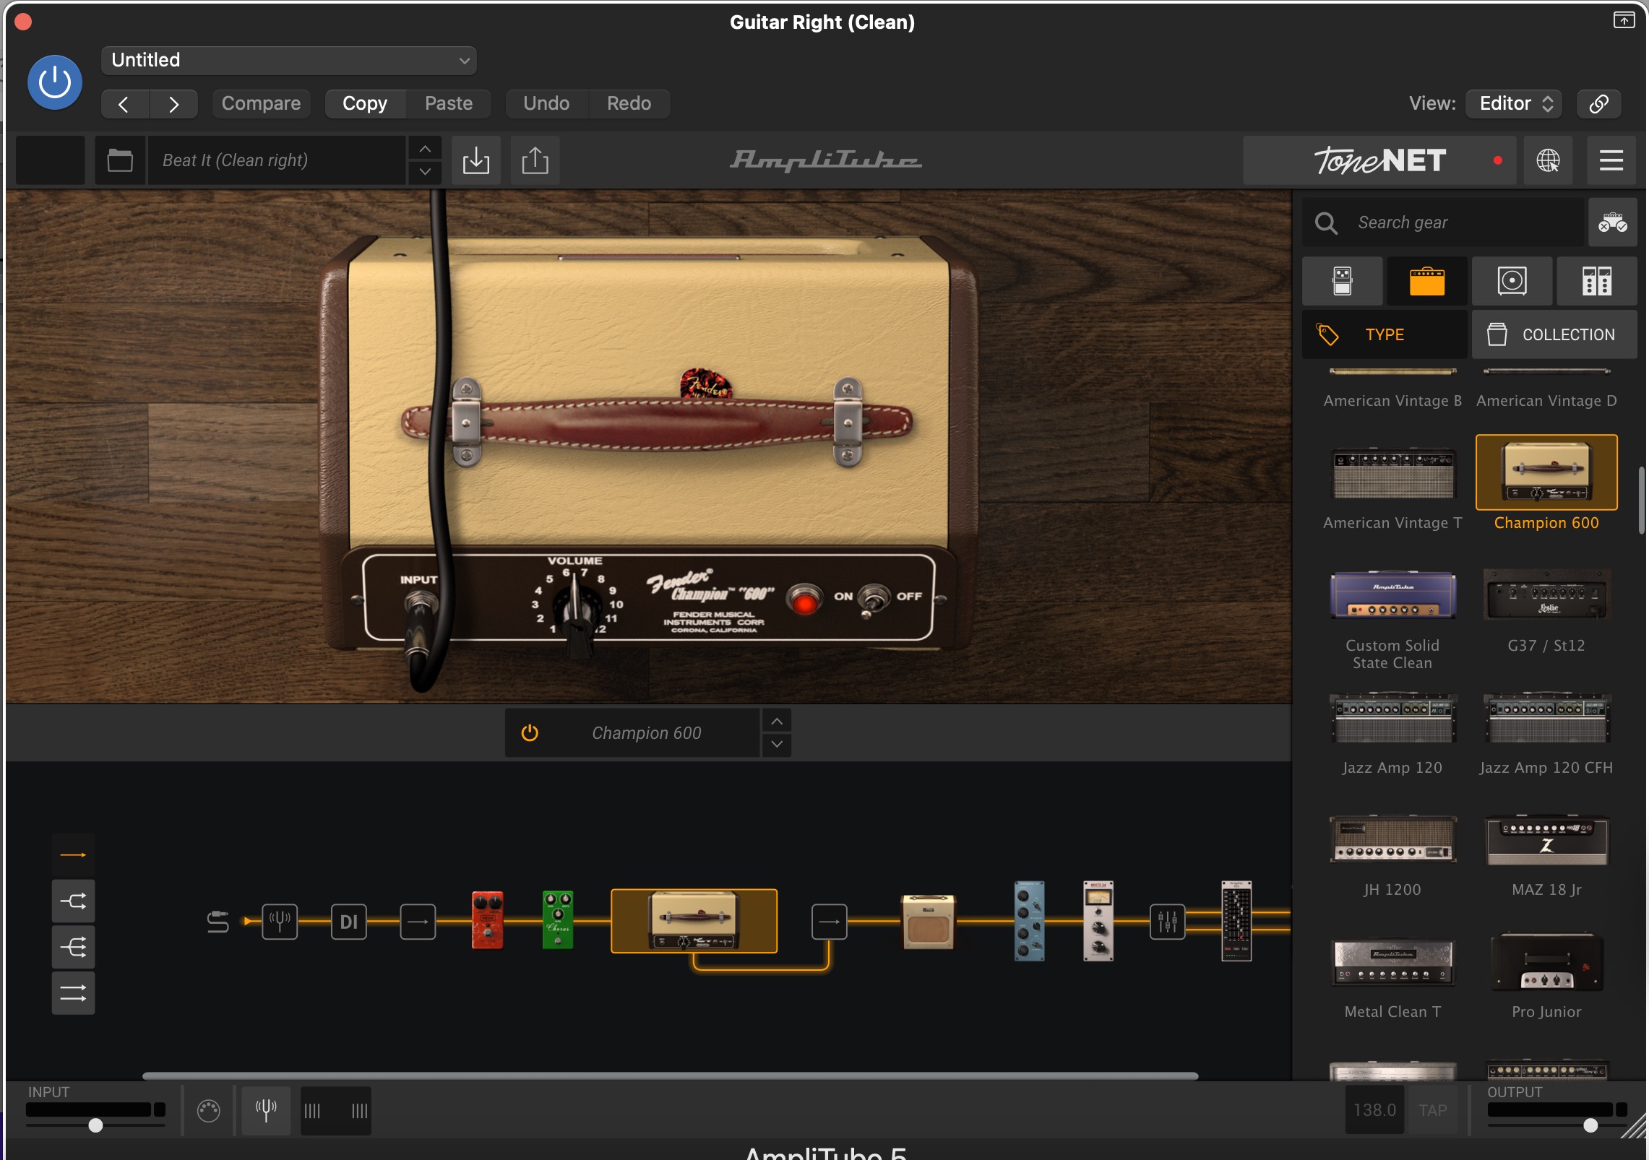The width and height of the screenshot is (1649, 1160).
Task: Toggle the Champion 600 power icon
Action: click(530, 733)
